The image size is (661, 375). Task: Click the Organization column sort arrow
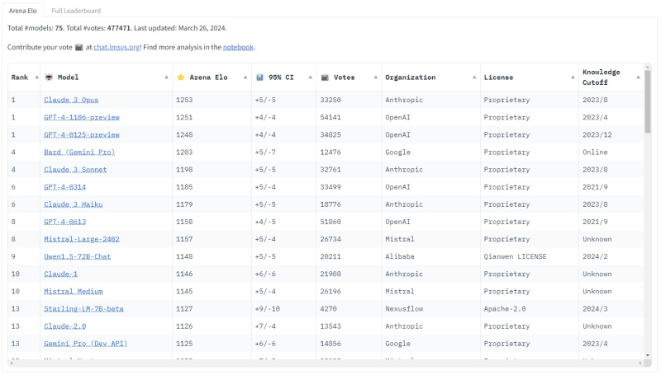(474, 77)
